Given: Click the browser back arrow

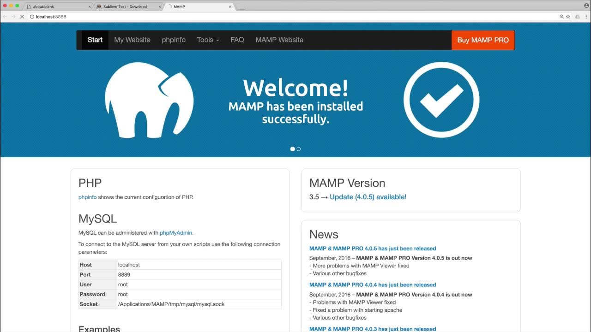Looking at the screenshot, I should [5, 17].
